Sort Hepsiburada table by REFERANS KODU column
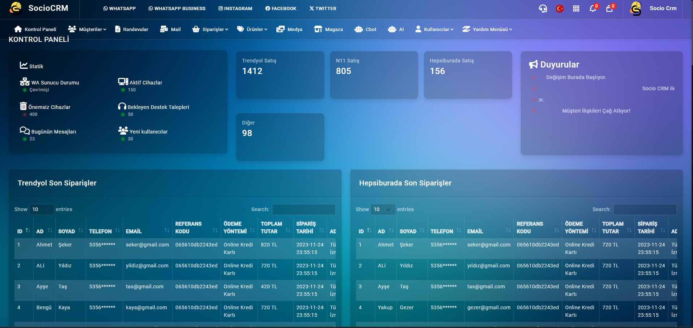Image resolution: width=693 pixels, height=328 pixels. tap(538, 227)
